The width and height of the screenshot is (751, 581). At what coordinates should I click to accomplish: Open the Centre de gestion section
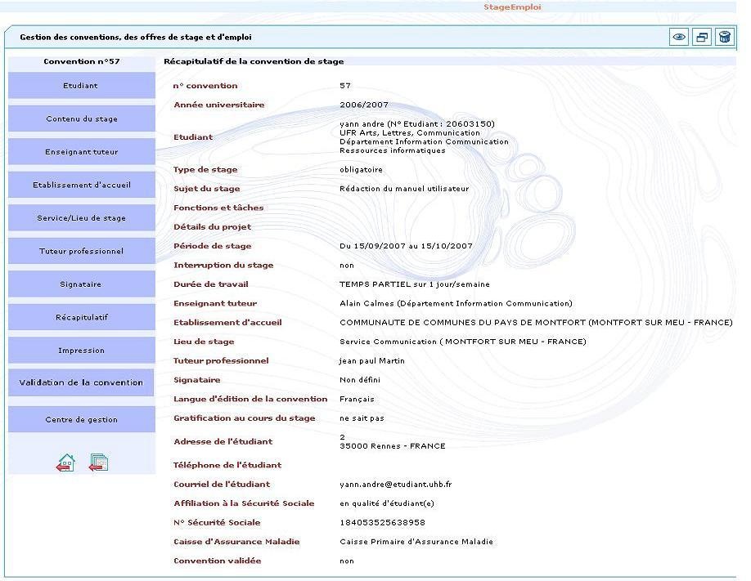(x=81, y=419)
